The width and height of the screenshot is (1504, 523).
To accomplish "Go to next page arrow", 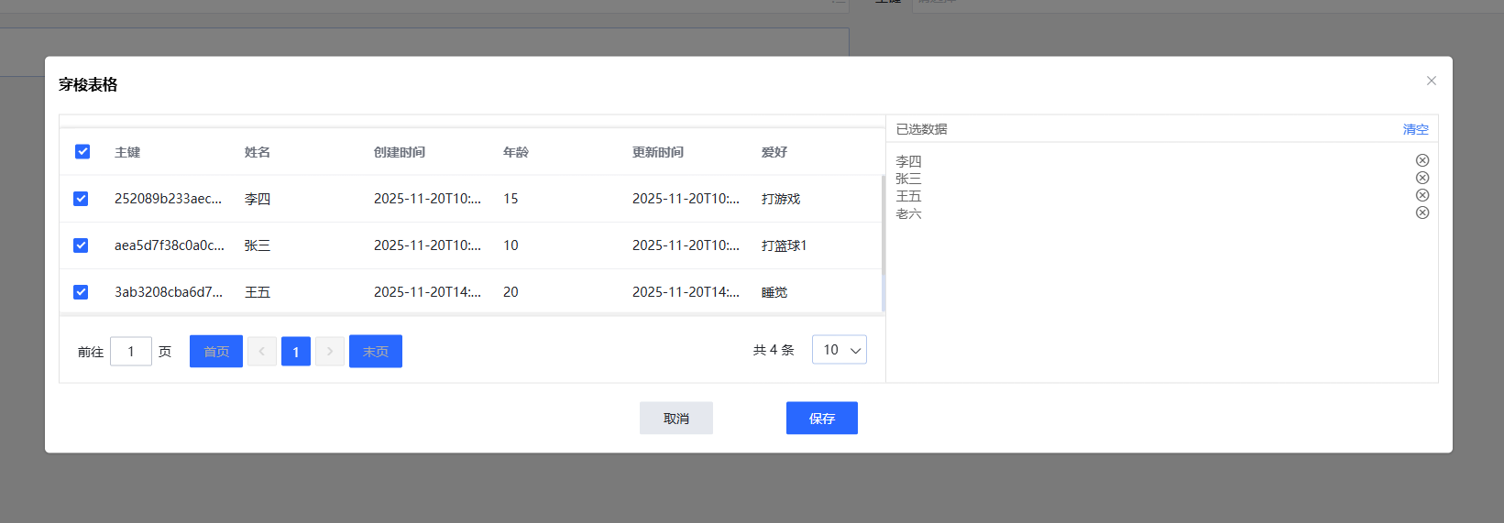I will [x=330, y=352].
